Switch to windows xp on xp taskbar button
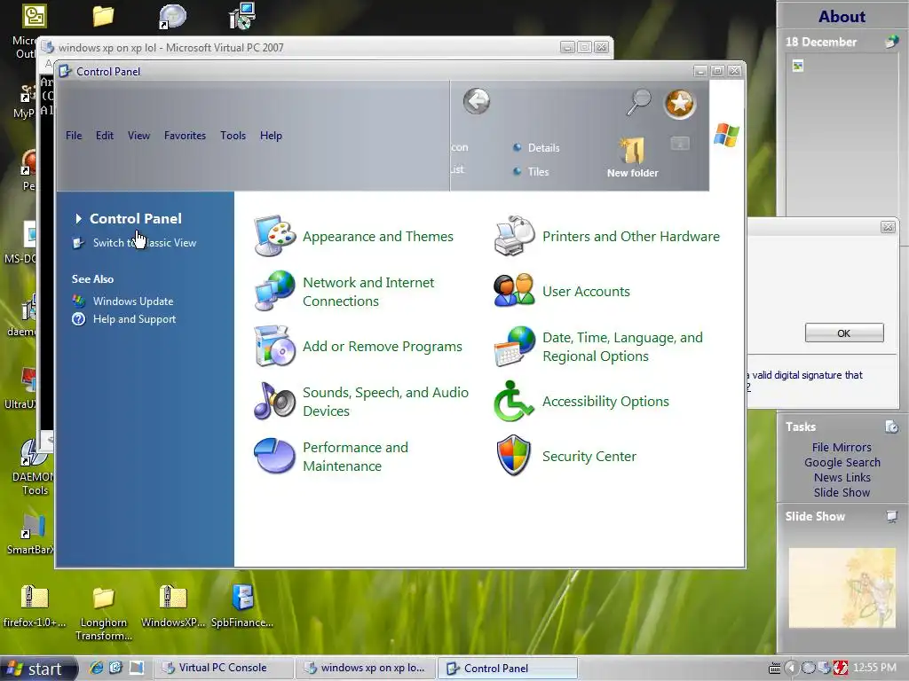The height and width of the screenshot is (681, 909). [x=365, y=668]
